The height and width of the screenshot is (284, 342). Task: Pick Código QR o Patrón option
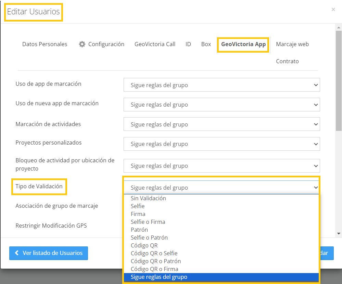156,261
